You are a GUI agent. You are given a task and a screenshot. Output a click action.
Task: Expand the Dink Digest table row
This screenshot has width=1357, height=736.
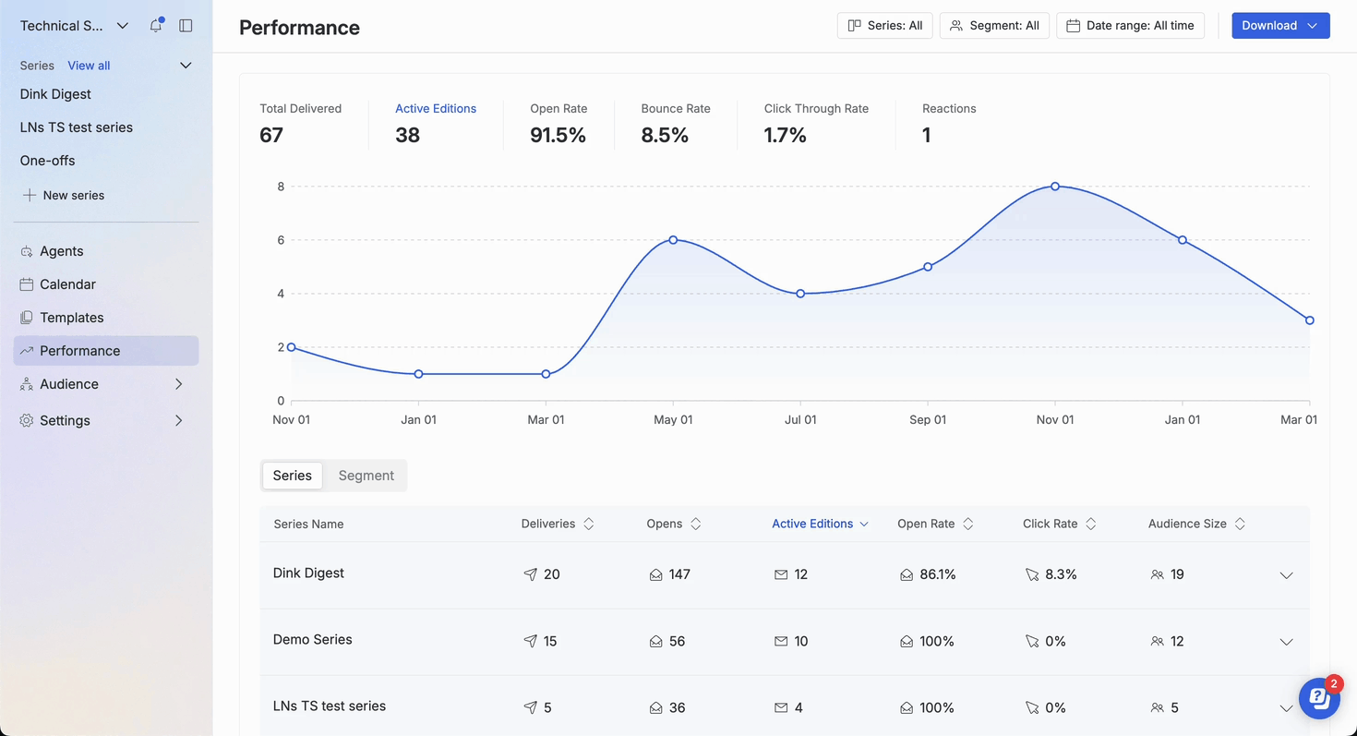pyautogui.click(x=1286, y=575)
